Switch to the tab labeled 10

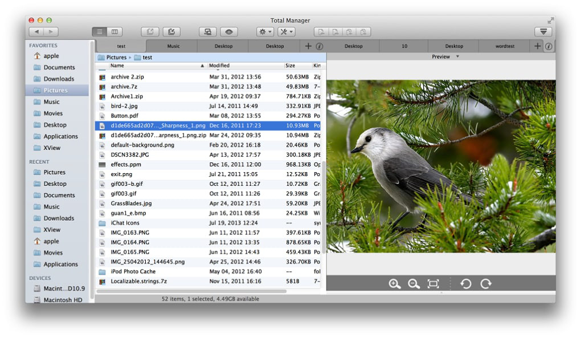[x=404, y=46]
